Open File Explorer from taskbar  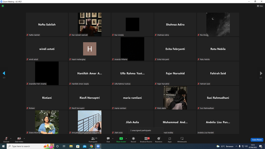pos(71,146)
